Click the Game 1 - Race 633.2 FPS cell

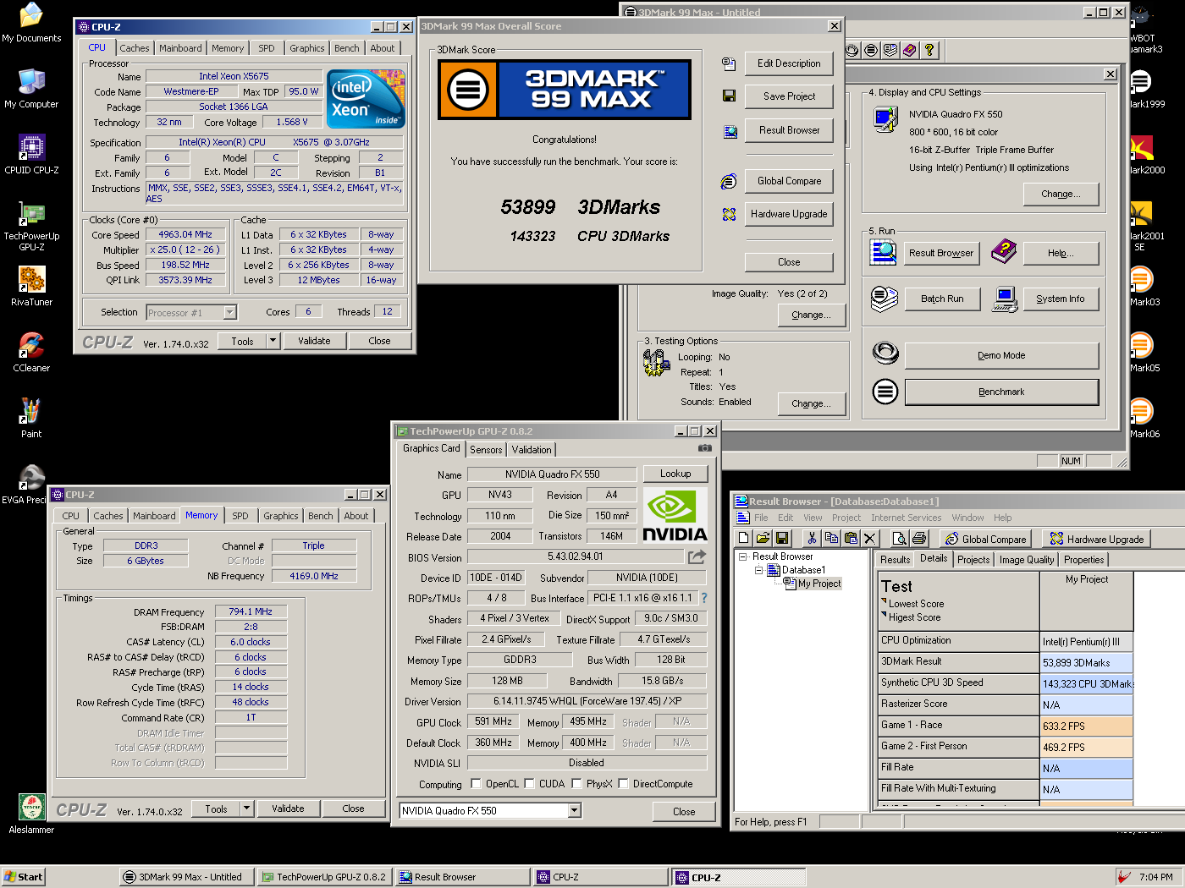(1087, 726)
